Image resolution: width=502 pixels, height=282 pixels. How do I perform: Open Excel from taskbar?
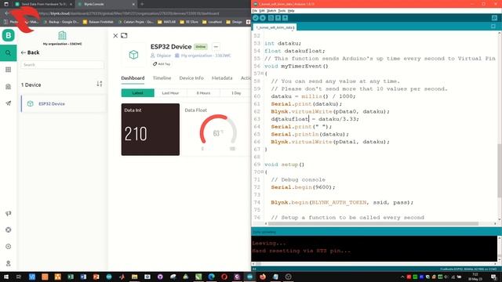[x=71, y=277]
